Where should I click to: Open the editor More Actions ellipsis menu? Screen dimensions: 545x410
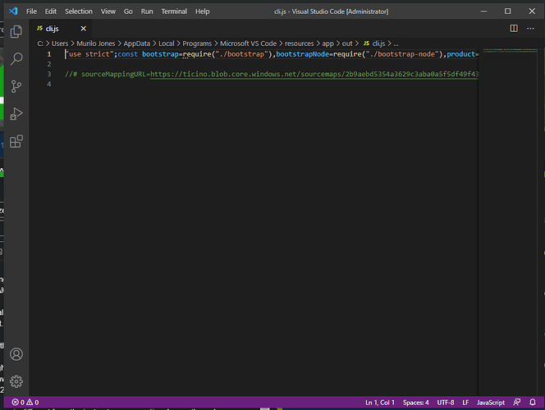point(531,28)
